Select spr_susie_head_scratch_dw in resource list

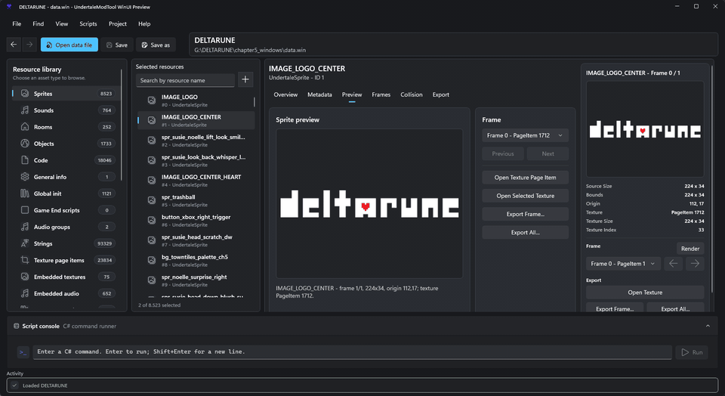coord(196,240)
